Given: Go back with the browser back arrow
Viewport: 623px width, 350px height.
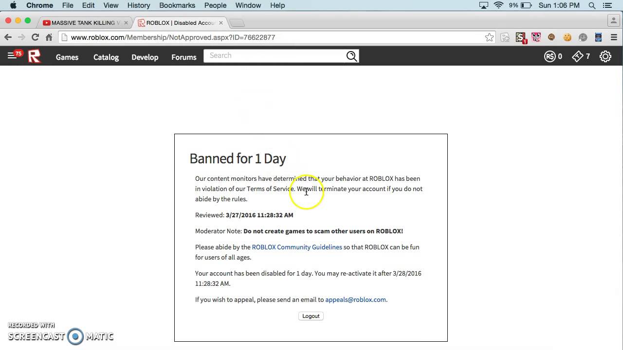Looking at the screenshot, I should (x=8, y=37).
